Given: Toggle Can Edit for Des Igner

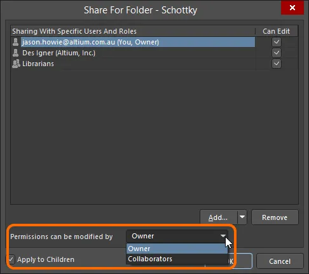Looking at the screenshot, I should click(x=277, y=53).
